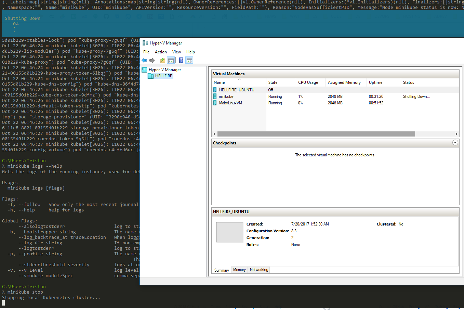Sort by the Name column header
The height and width of the screenshot is (310, 464).
239,82
